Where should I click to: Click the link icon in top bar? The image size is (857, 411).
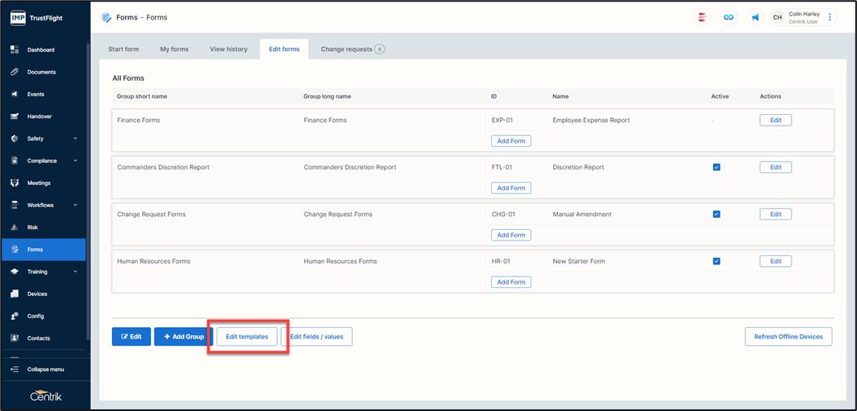[x=729, y=17]
